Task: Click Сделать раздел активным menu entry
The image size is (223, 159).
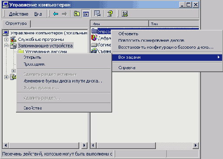Action: pyautogui.click(x=64, y=74)
